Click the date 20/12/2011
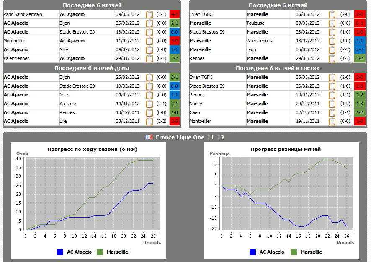The image size is (371, 262). tap(308, 104)
